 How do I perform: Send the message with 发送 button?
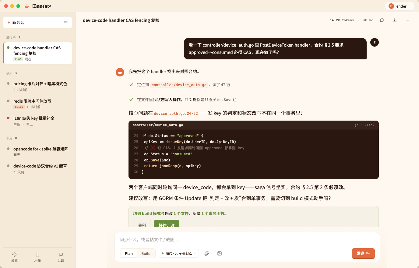coord(363,253)
